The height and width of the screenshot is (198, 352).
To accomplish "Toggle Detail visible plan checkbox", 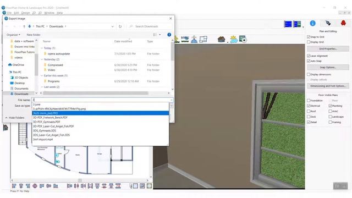I will pos(309,122).
